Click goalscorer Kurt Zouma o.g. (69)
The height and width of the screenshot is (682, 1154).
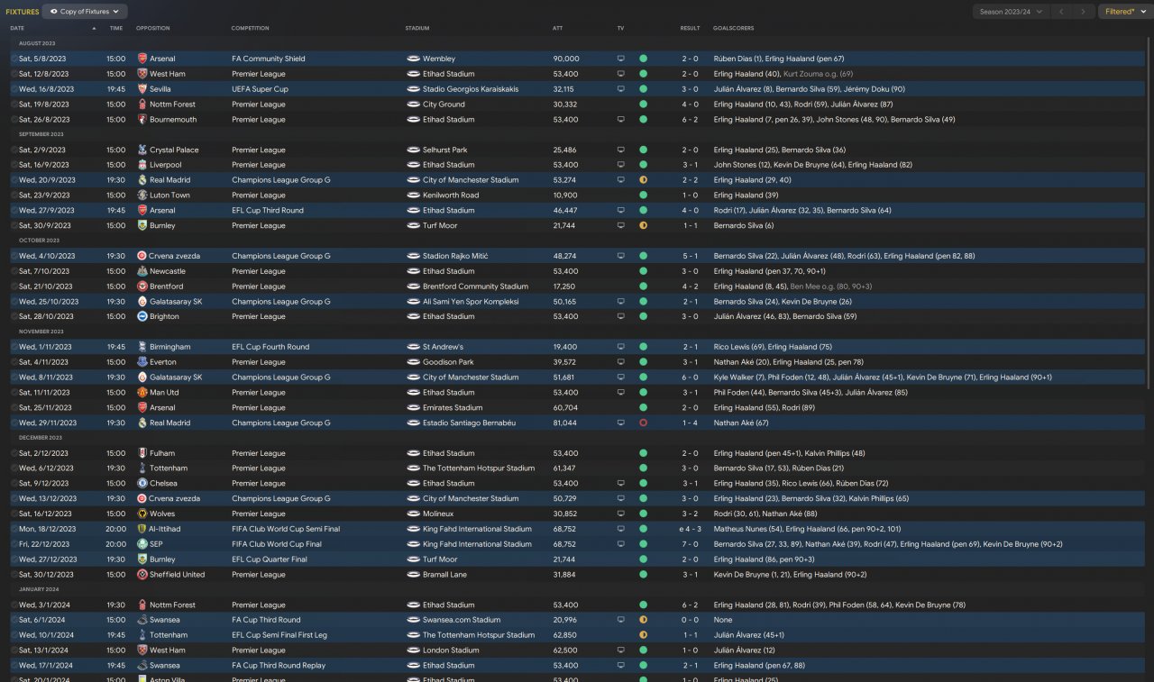pyautogui.click(x=819, y=74)
